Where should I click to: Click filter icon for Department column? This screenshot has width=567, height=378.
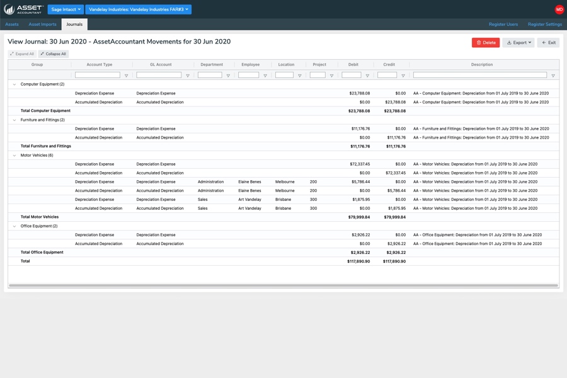click(228, 76)
